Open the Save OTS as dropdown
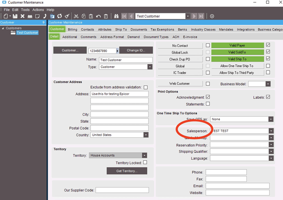 pos(271,119)
